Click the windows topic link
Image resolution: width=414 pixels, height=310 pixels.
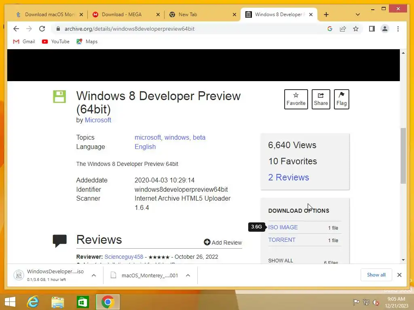(x=177, y=137)
